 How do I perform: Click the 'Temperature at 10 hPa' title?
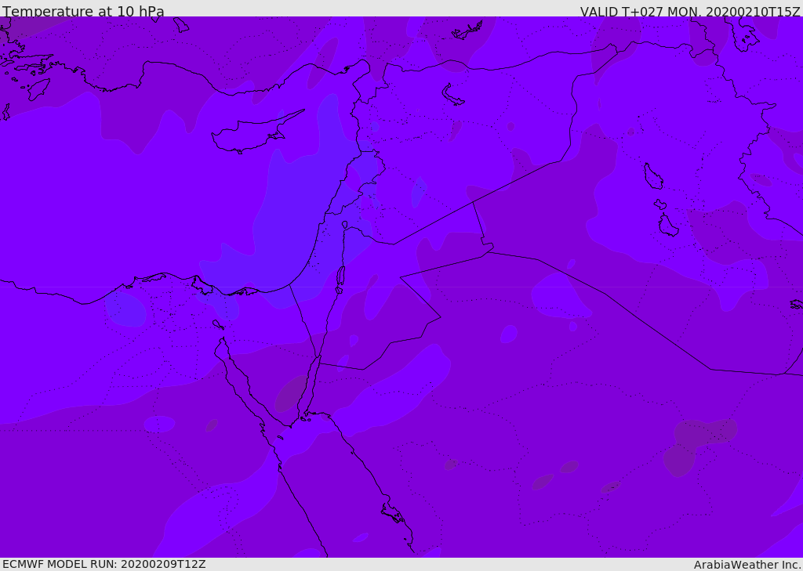point(83,11)
